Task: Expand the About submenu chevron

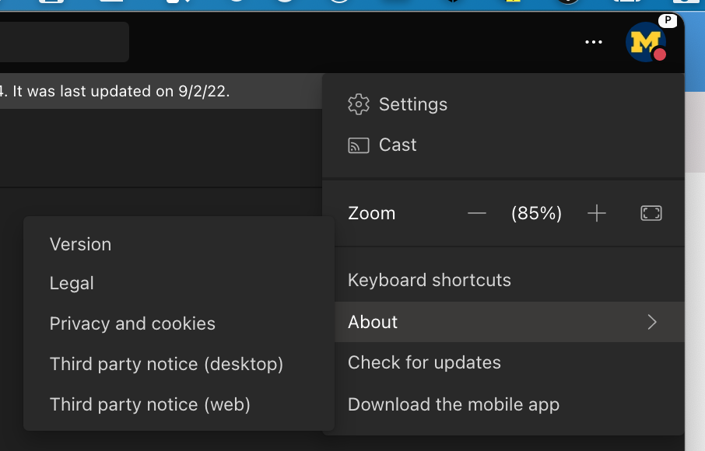Action: tap(653, 322)
